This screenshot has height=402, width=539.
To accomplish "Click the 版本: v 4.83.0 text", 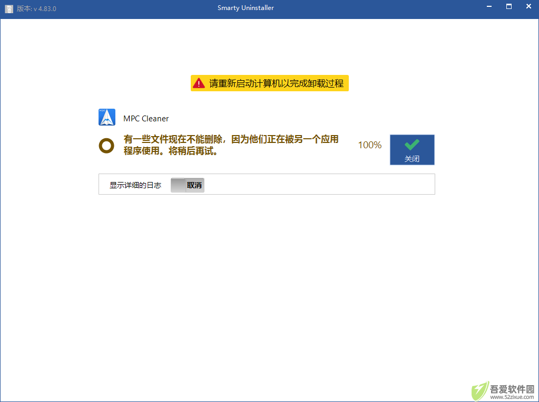I will coord(36,8).
